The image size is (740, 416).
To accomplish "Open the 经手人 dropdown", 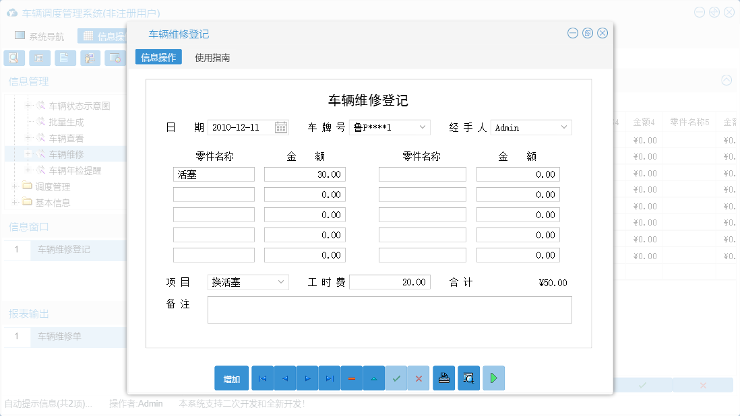I will [565, 127].
